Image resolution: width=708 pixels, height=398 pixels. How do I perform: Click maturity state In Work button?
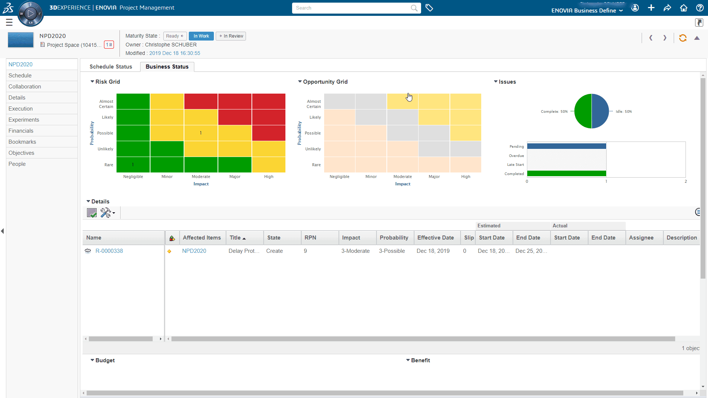[x=201, y=35]
